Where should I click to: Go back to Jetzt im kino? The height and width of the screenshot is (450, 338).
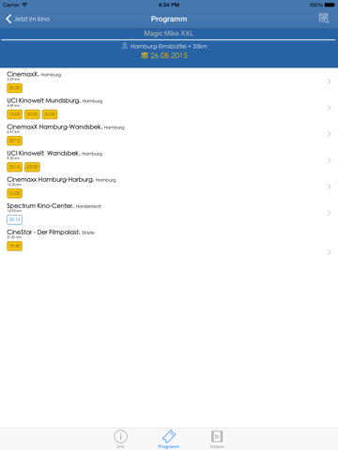click(x=27, y=19)
